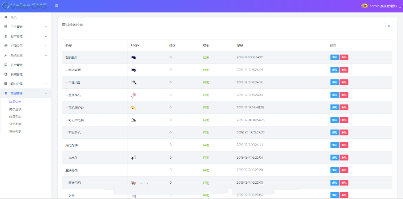Collapse the mall management sidebar section
The image size is (403, 199).
pyautogui.click(x=46, y=93)
